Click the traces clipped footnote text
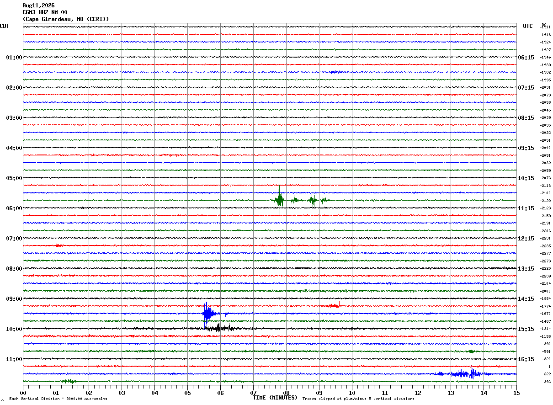 pyautogui.click(x=358, y=399)
